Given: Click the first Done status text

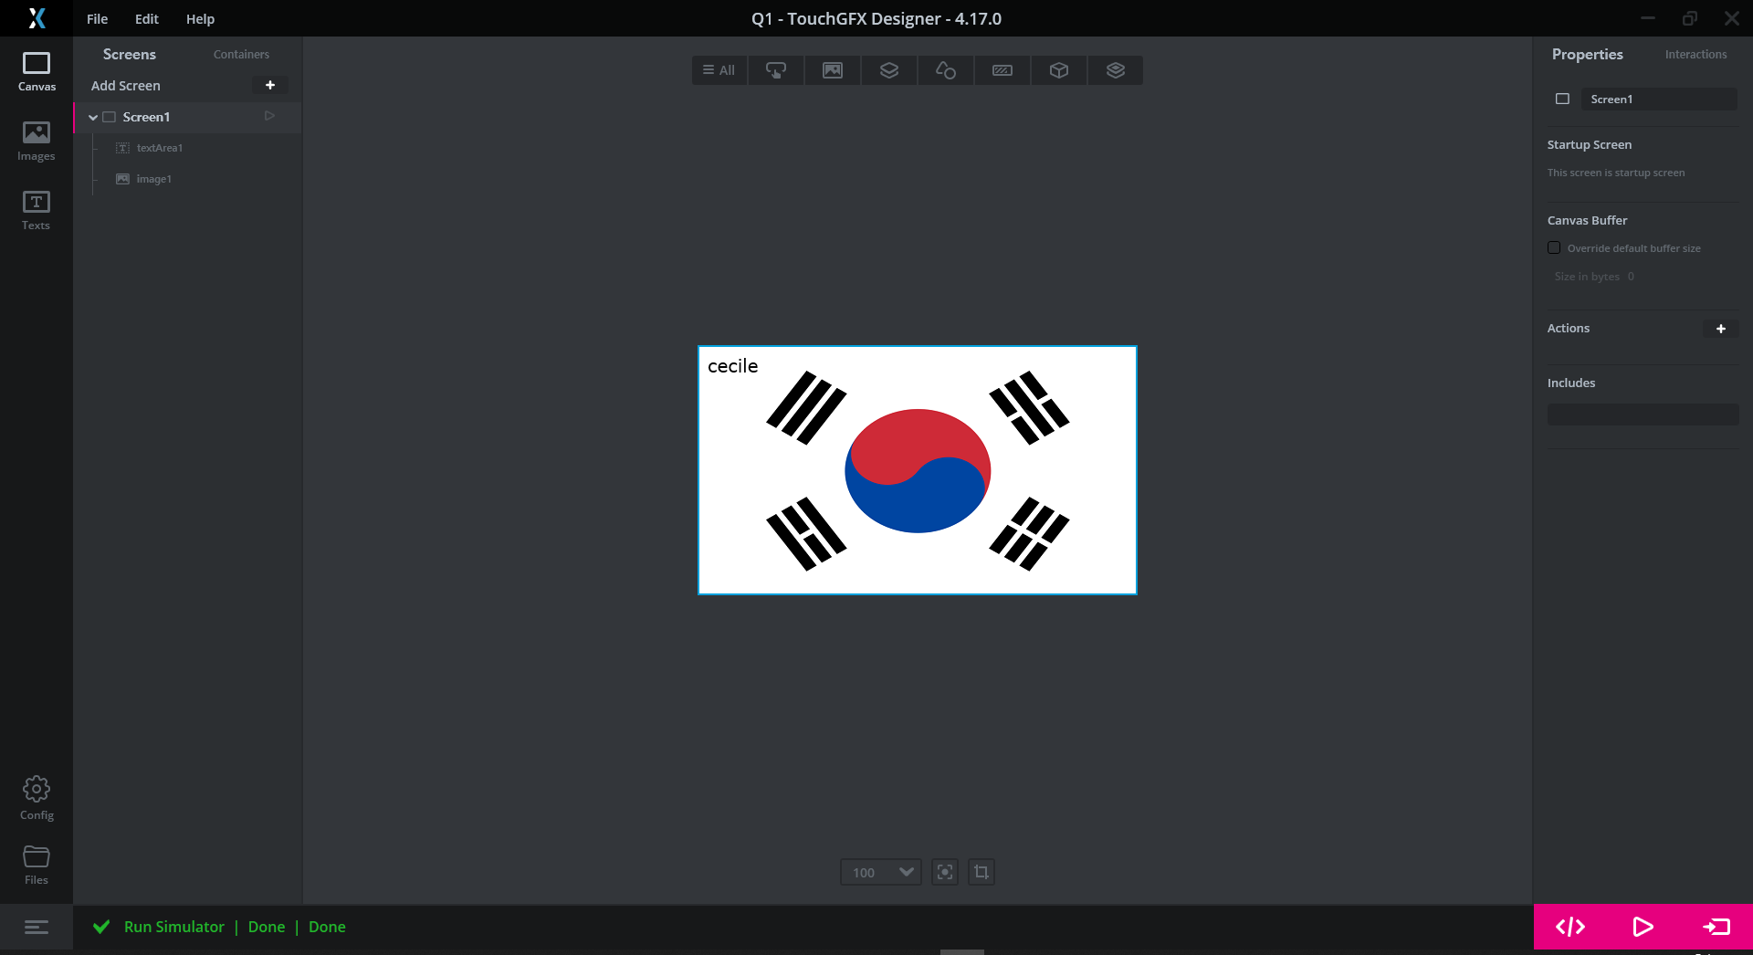Looking at the screenshot, I should point(267,927).
